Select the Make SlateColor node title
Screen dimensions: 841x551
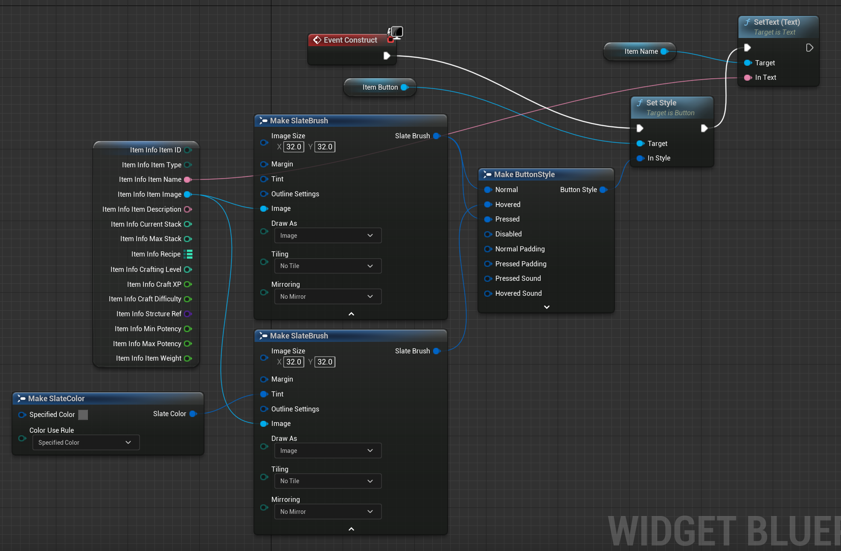tap(56, 399)
